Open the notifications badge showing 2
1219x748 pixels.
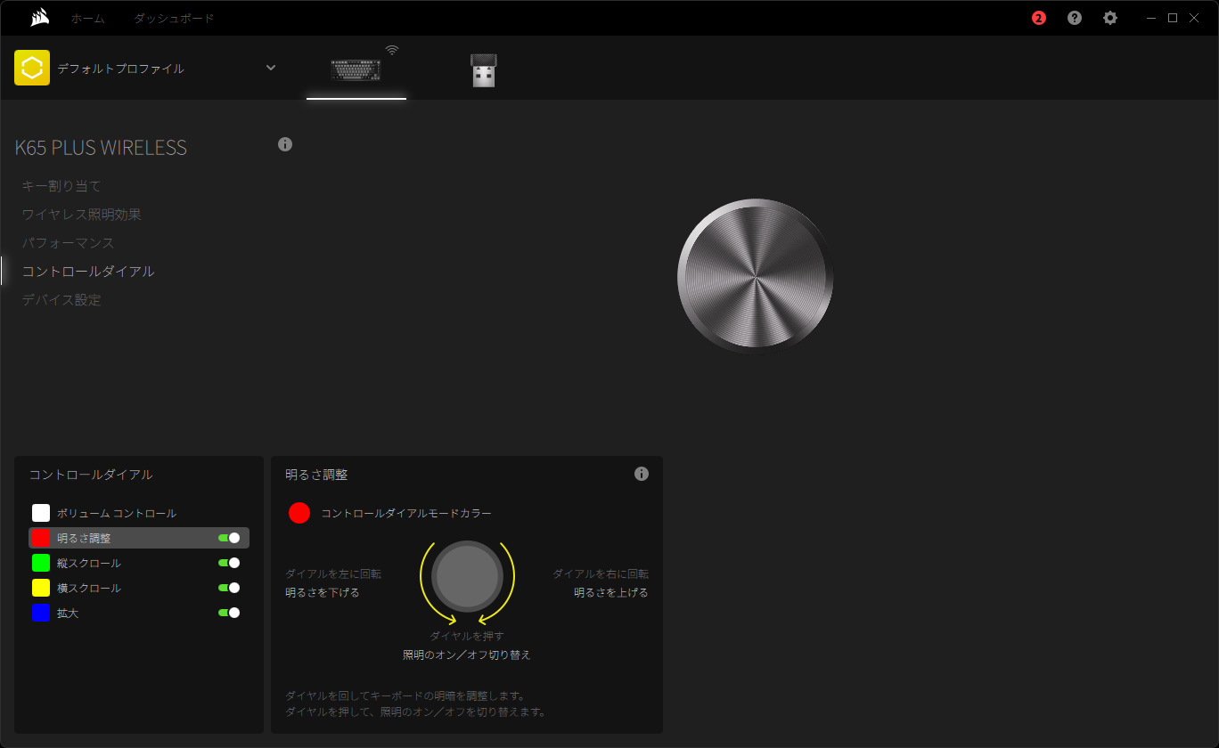point(1039,18)
